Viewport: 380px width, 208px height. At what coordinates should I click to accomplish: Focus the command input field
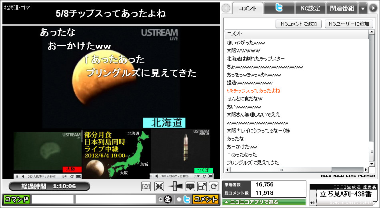click(52, 200)
